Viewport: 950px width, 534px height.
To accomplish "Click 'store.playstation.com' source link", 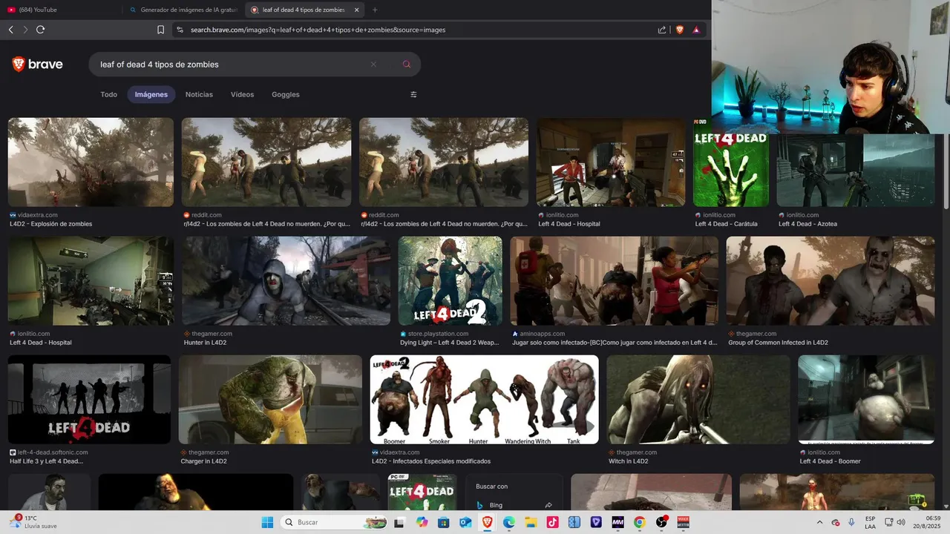I will click(438, 334).
